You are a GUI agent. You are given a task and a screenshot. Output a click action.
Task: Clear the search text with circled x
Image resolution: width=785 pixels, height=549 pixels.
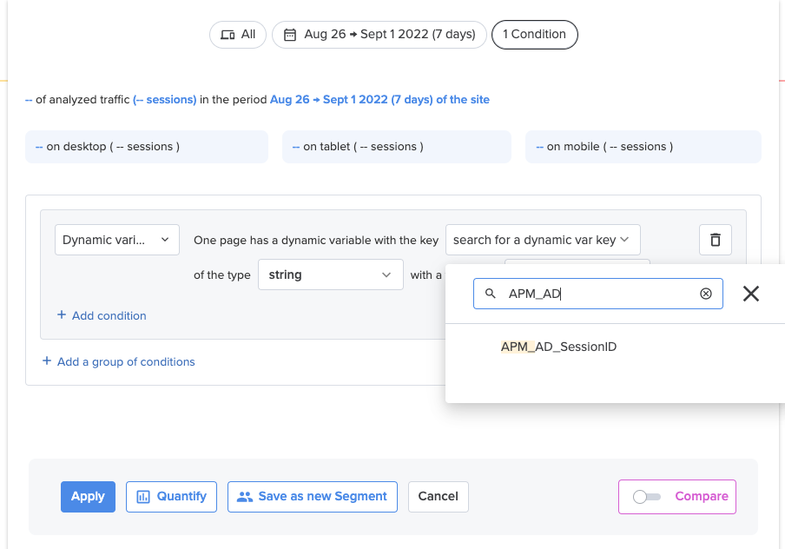coord(705,294)
